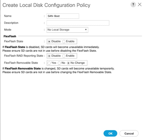
Task: Choose No Change for FlexFlash Removable State
Action: (68, 63)
